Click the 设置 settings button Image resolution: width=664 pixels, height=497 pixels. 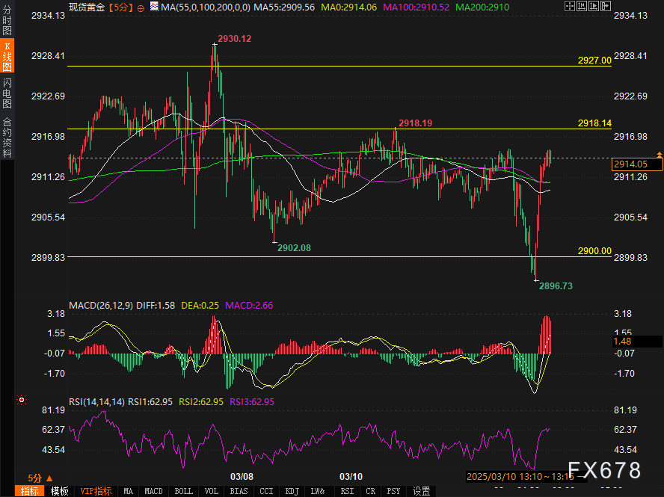pos(421,491)
